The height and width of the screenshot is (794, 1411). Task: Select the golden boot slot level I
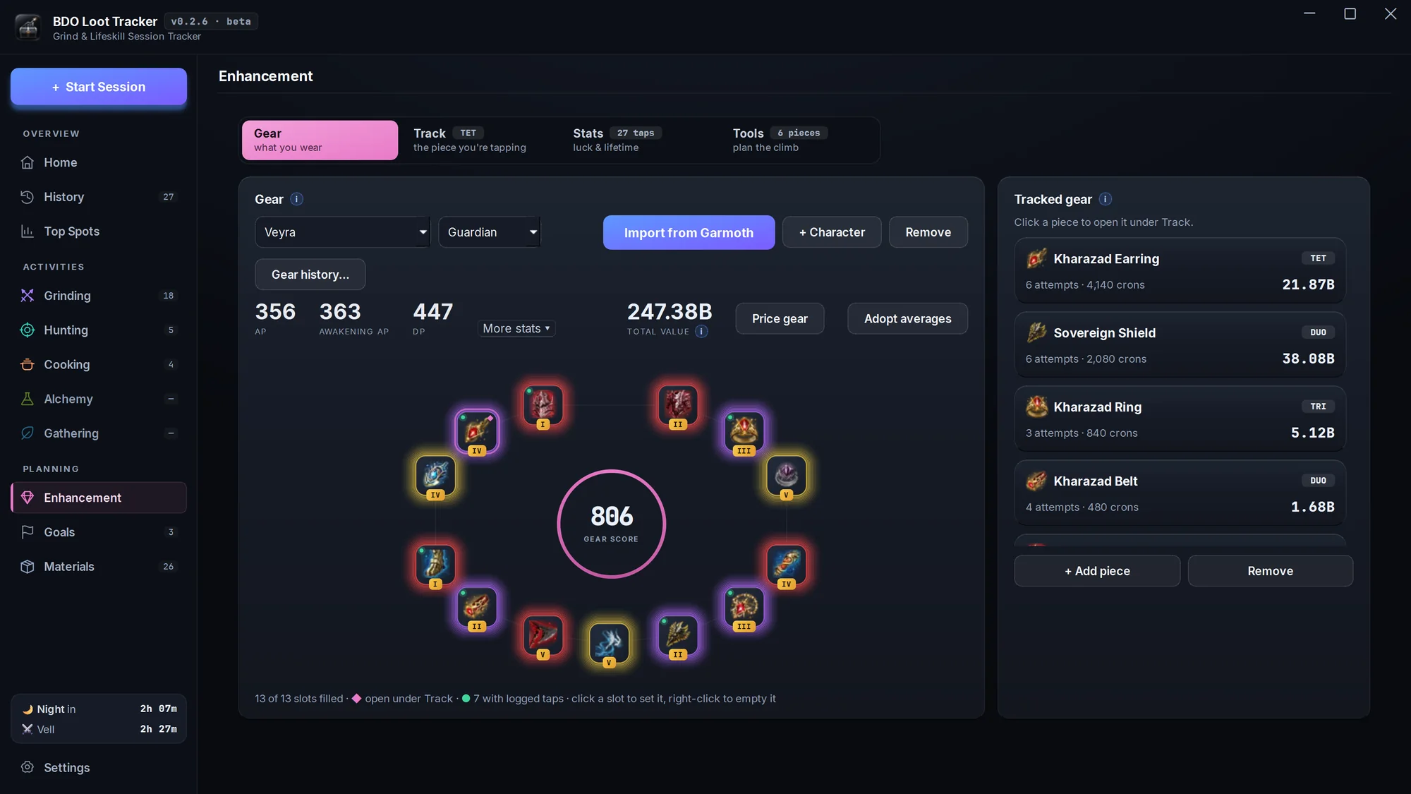(x=435, y=565)
